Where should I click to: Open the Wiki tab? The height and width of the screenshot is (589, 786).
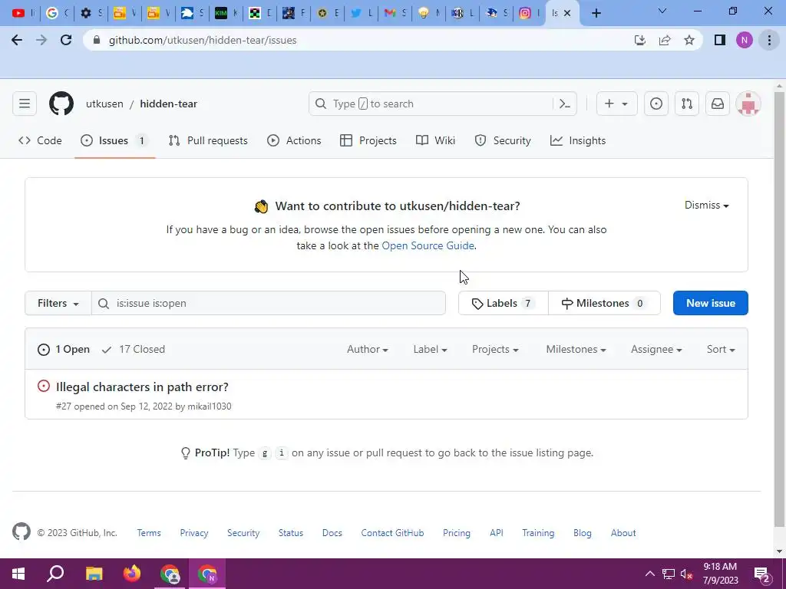point(436,141)
